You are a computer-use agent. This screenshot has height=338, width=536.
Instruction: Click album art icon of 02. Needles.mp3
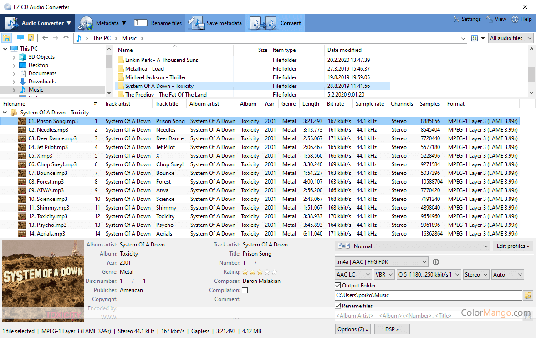tap(22, 130)
